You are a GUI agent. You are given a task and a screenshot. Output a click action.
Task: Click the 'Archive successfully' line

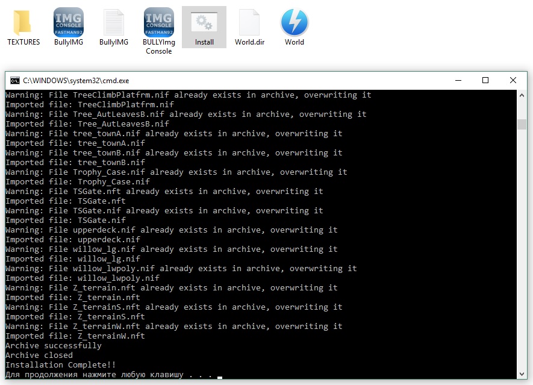[x=54, y=346]
